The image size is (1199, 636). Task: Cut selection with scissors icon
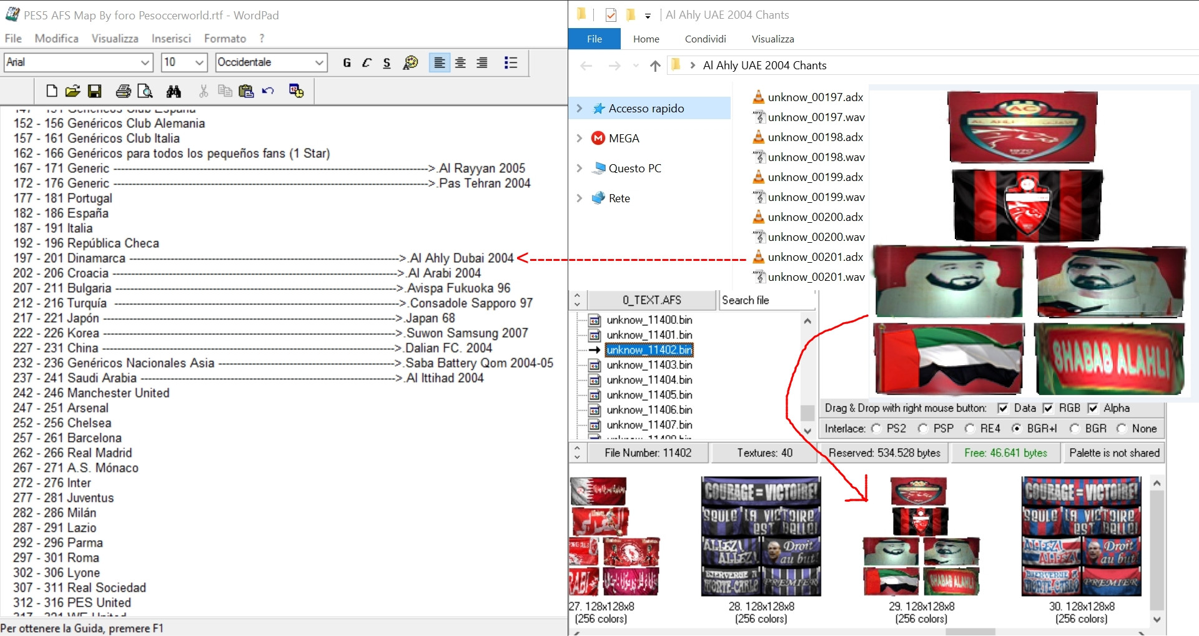coord(204,91)
